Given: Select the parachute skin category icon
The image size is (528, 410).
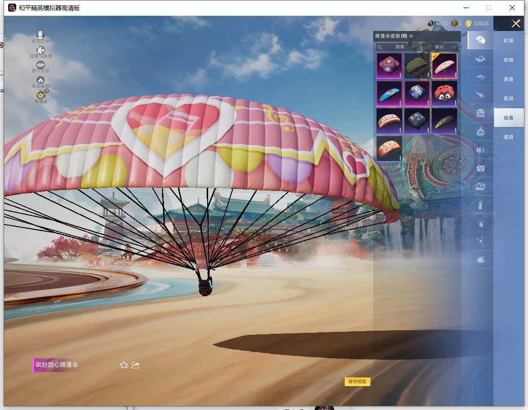Looking at the screenshot, I should pyautogui.click(x=480, y=41).
